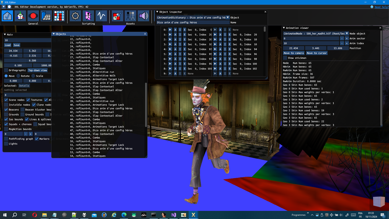
Task: Open the Need help? link
Action: [x=381, y=7]
